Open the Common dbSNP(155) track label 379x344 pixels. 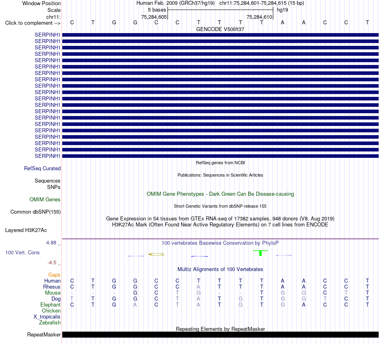coord(35,212)
